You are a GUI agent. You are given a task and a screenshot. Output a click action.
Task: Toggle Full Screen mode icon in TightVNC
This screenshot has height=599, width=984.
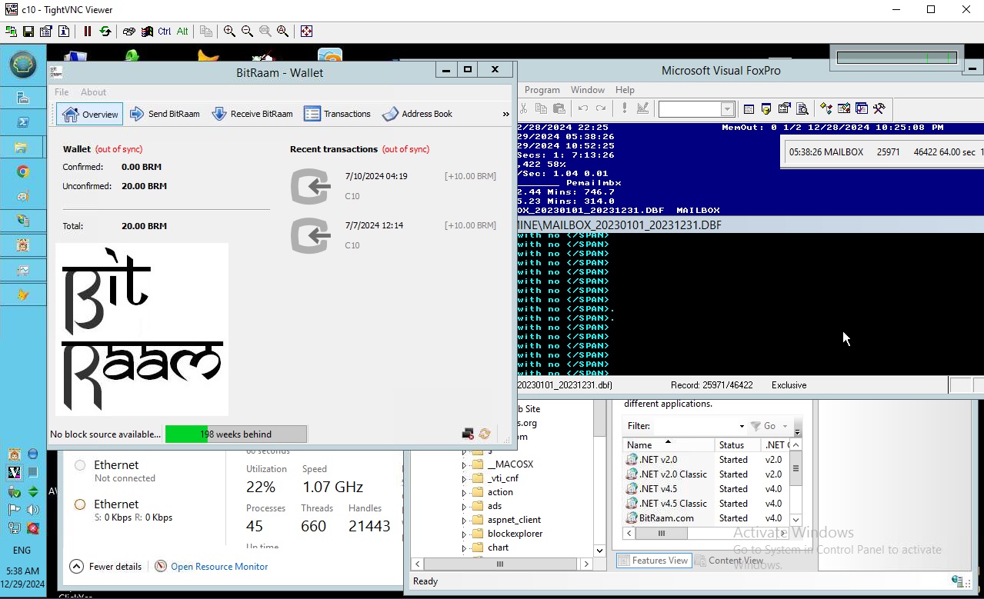[306, 32]
